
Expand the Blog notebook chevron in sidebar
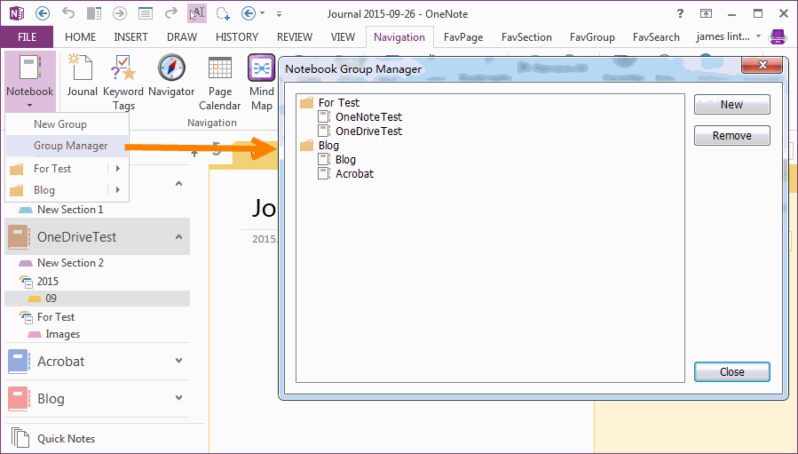[178, 398]
